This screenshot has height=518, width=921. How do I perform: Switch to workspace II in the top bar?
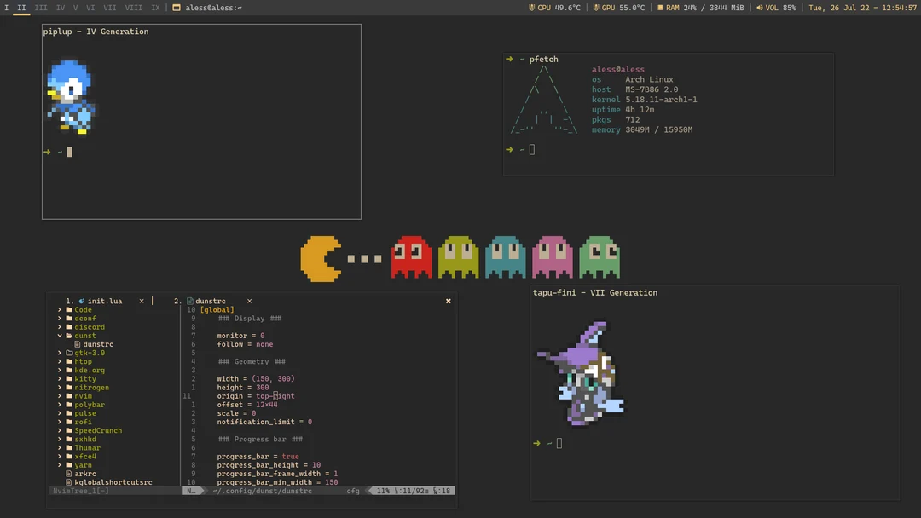pos(22,7)
